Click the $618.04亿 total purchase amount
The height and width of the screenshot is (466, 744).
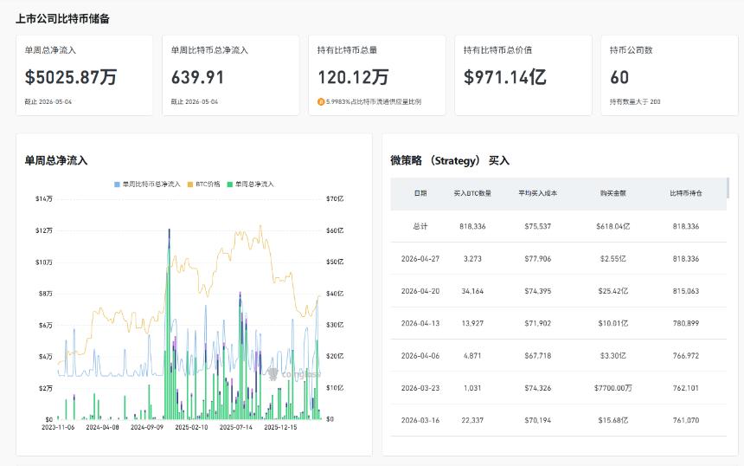click(613, 227)
